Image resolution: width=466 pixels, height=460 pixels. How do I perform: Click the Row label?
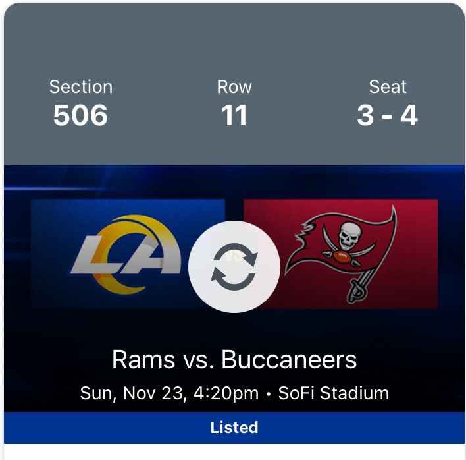[234, 87]
